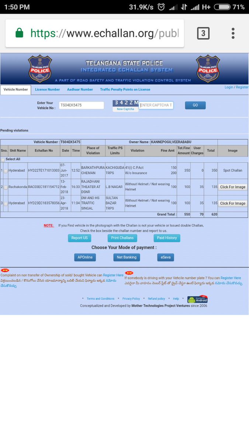Click the Spot Challan cell

233,171
